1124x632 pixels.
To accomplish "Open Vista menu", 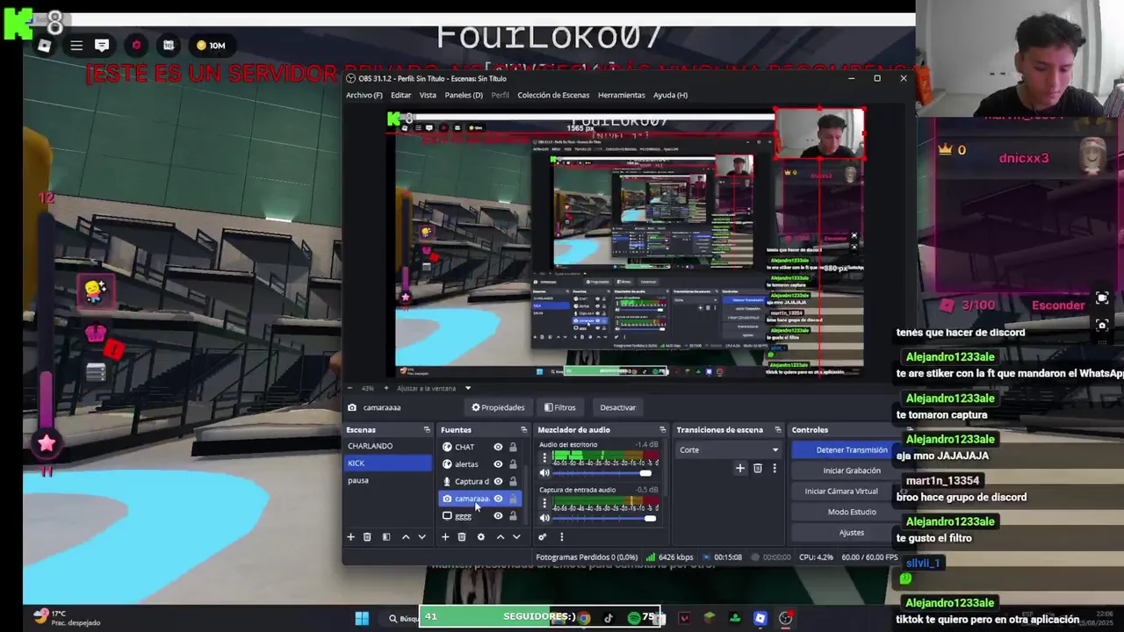I will pyautogui.click(x=428, y=95).
